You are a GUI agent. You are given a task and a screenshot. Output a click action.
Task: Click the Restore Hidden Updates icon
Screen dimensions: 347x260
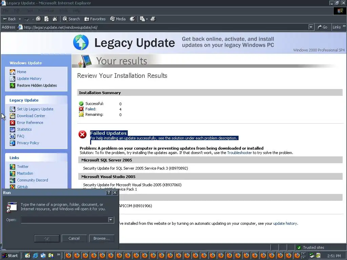(x=13, y=85)
